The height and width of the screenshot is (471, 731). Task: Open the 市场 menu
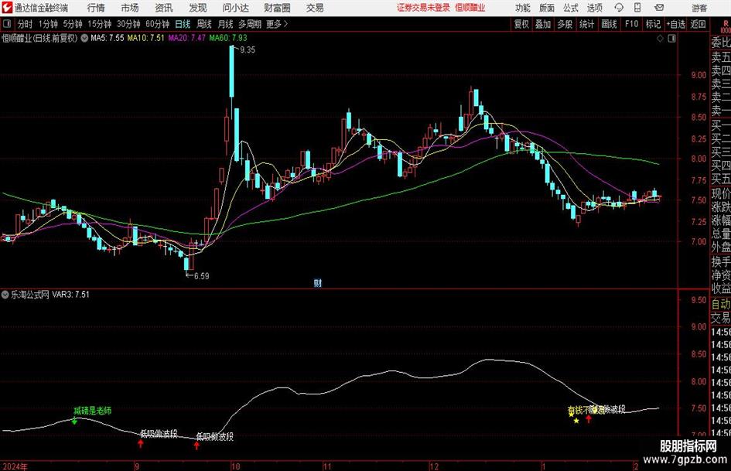click(130, 8)
